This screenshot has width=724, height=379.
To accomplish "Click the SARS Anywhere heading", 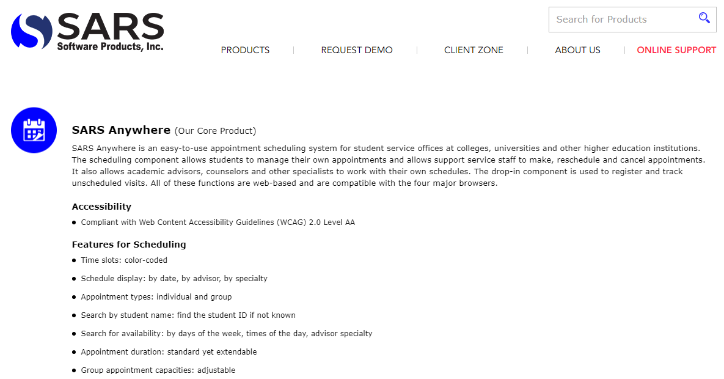I will [121, 130].
